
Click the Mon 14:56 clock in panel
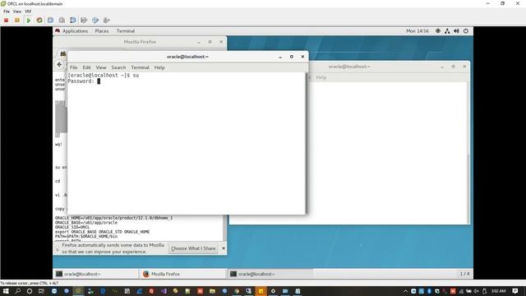418,31
